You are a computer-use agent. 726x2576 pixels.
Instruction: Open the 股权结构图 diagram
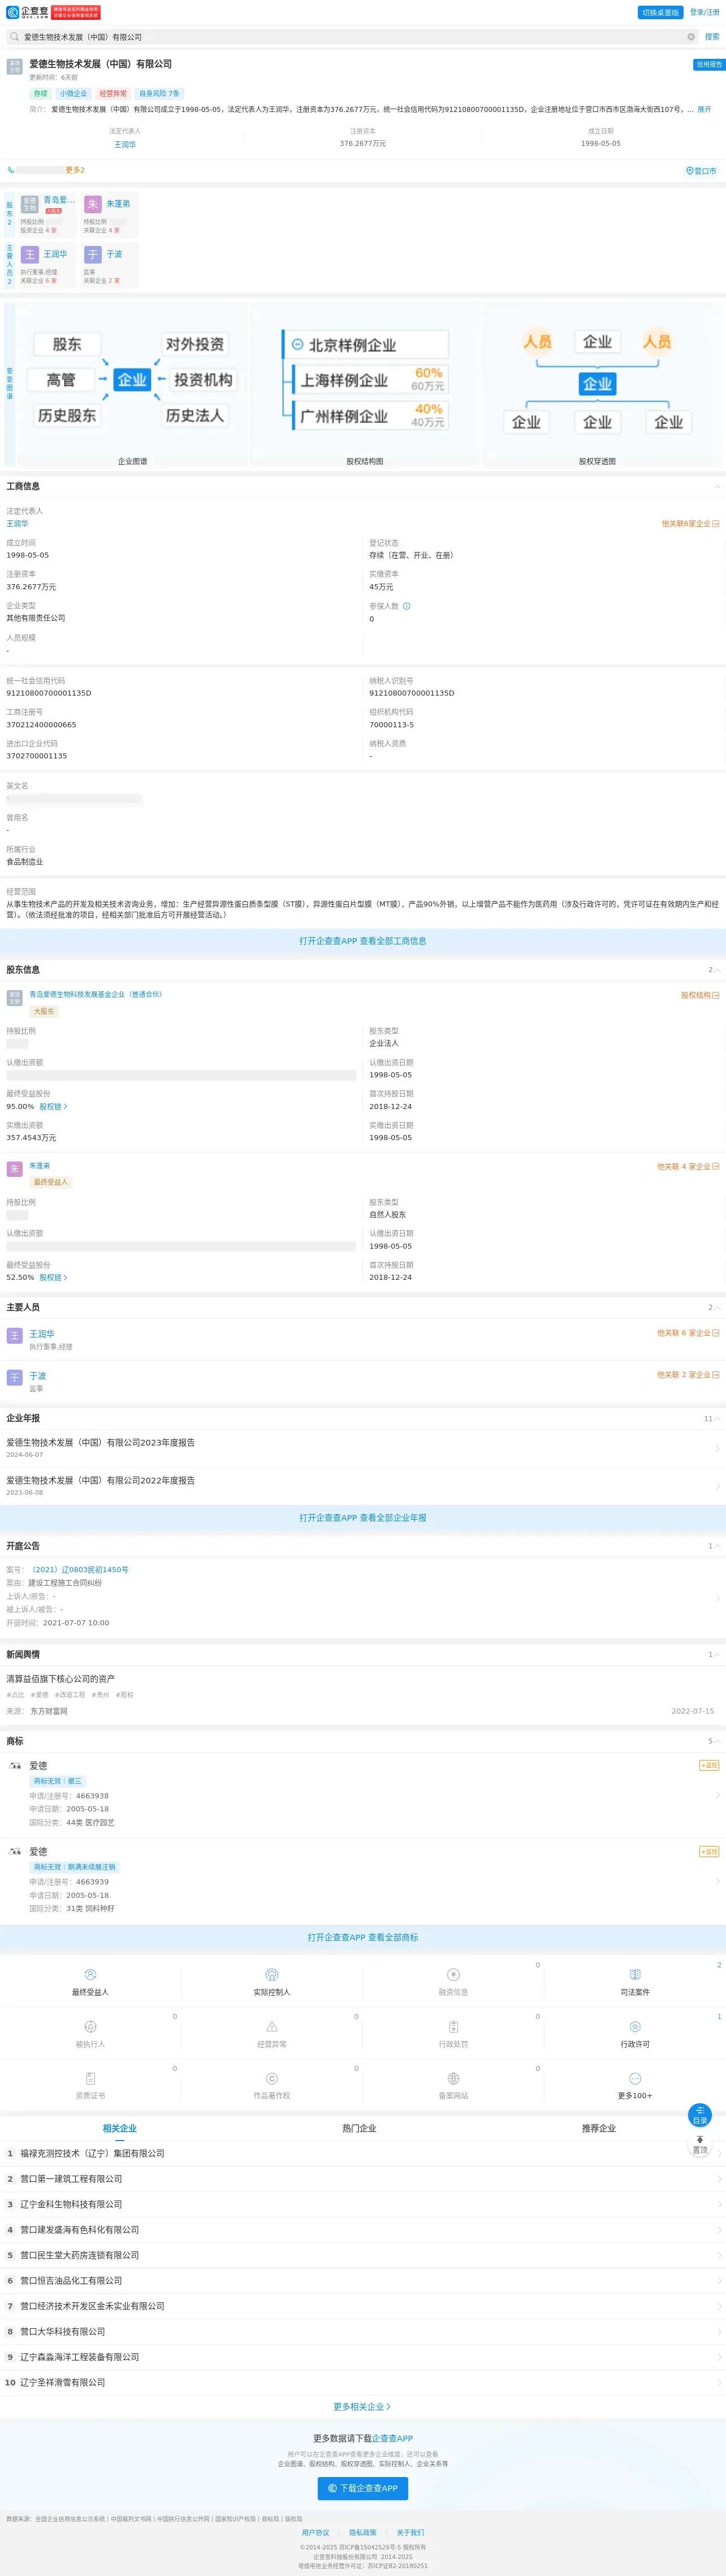click(364, 385)
